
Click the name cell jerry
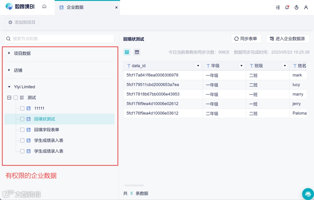click(x=298, y=104)
